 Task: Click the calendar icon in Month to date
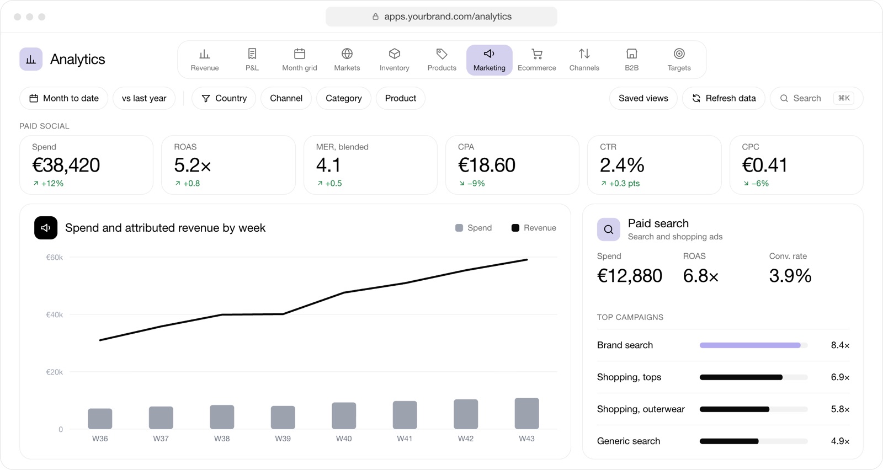tap(34, 98)
